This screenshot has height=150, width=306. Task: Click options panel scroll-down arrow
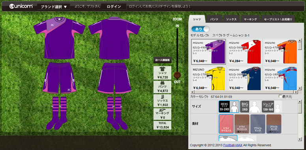pyautogui.click(x=300, y=139)
